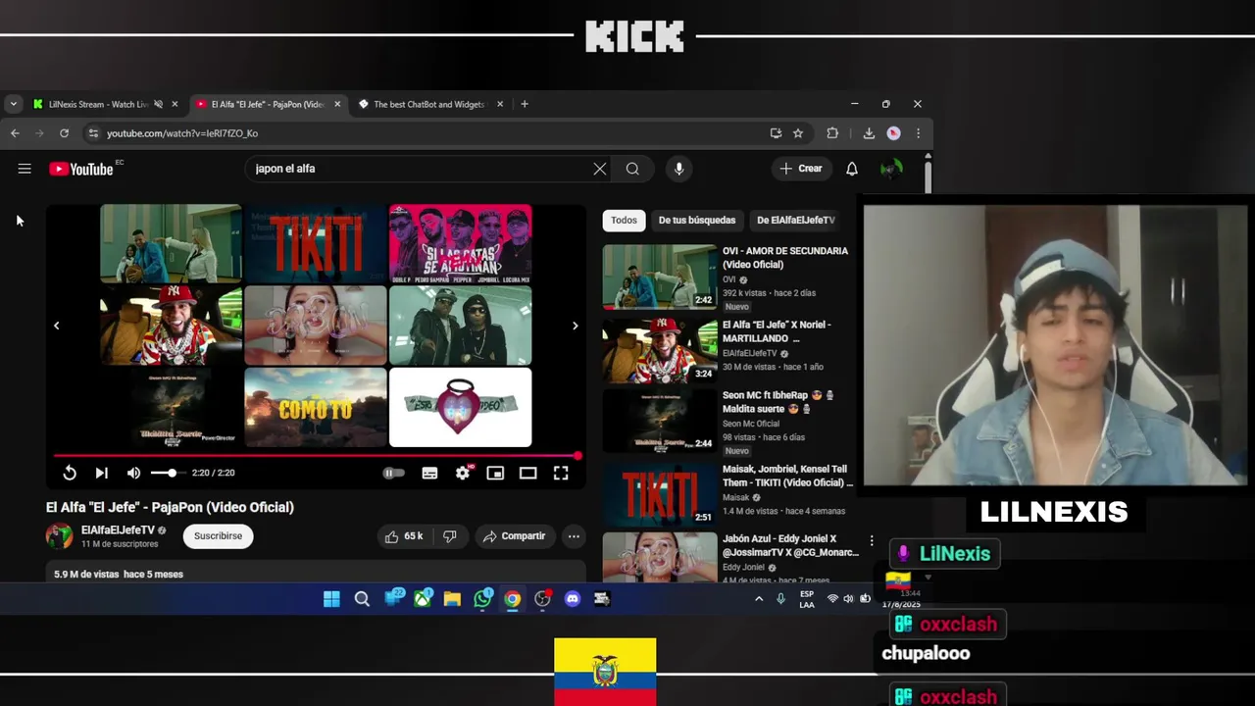Go back with browser back arrow
Screen dimensions: 1255x706
pos(15,133)
